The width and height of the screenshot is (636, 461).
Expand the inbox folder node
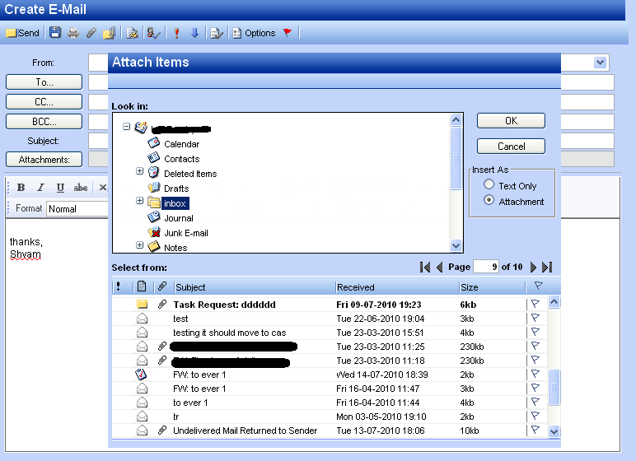[140, 202]
